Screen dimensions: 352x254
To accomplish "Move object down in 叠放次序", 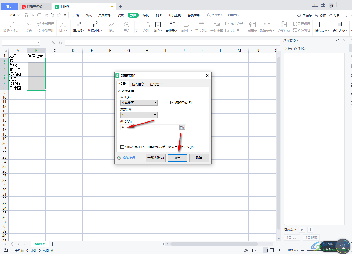I will tap(310, 230).
